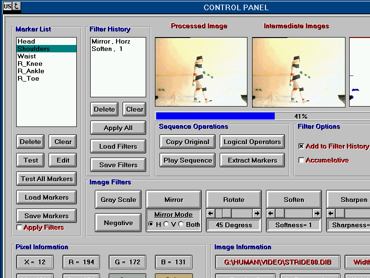Select R_Ankle marker from the list
370x278 pixels.
(x=31, y=71)
